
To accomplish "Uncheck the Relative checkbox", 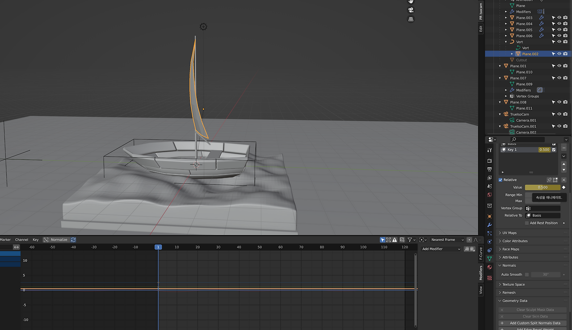I will click(500, 180).
